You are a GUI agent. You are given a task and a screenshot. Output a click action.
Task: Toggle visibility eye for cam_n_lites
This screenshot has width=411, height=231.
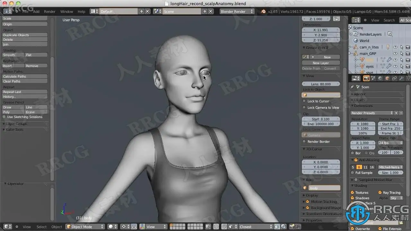click(395, 47)
